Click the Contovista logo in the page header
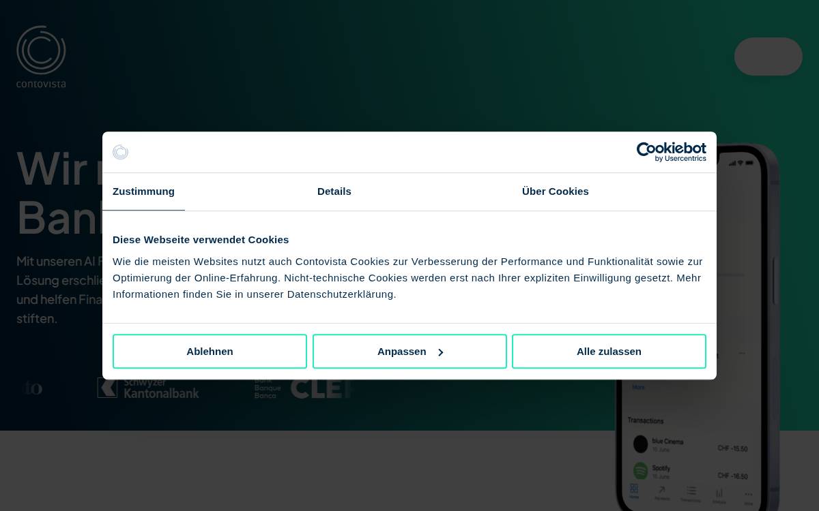819x511 pixels. pos(41,57)
